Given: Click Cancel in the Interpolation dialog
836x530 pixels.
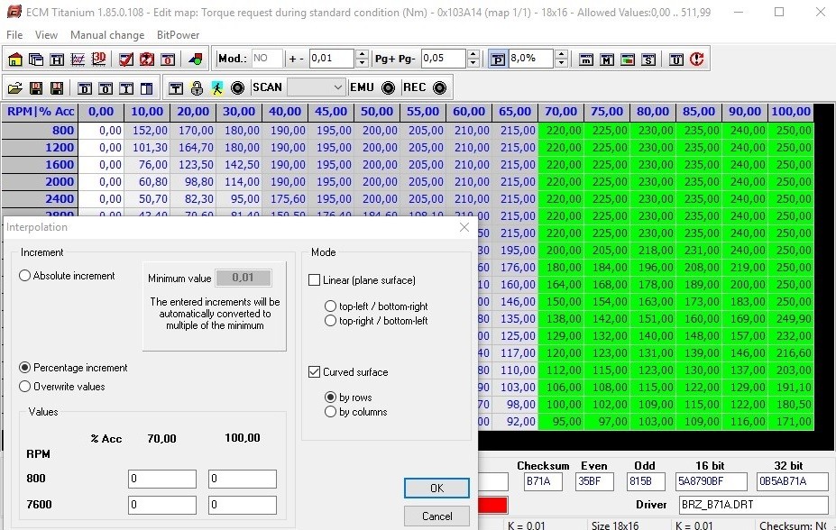Looking at the screenshot, I should tap(436, 516).
